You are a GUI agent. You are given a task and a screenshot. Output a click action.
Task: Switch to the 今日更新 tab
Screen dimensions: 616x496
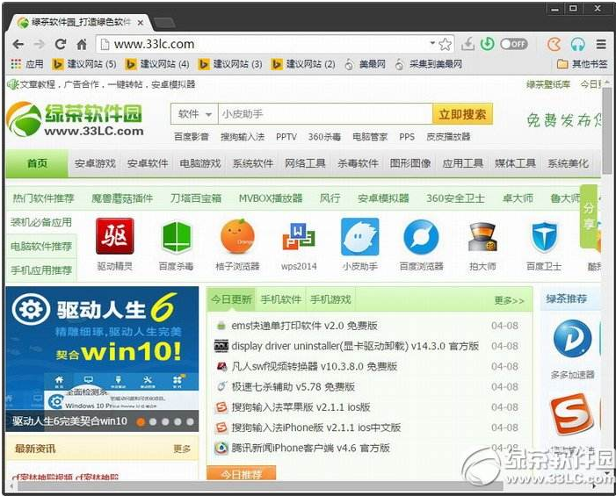click(x=231, y=300)
